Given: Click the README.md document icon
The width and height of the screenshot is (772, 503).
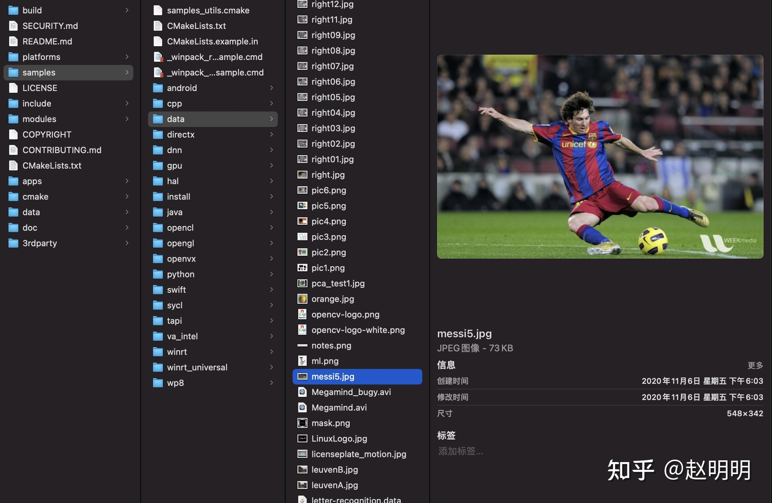Looking at the screenshot, I should click(13, 41).
